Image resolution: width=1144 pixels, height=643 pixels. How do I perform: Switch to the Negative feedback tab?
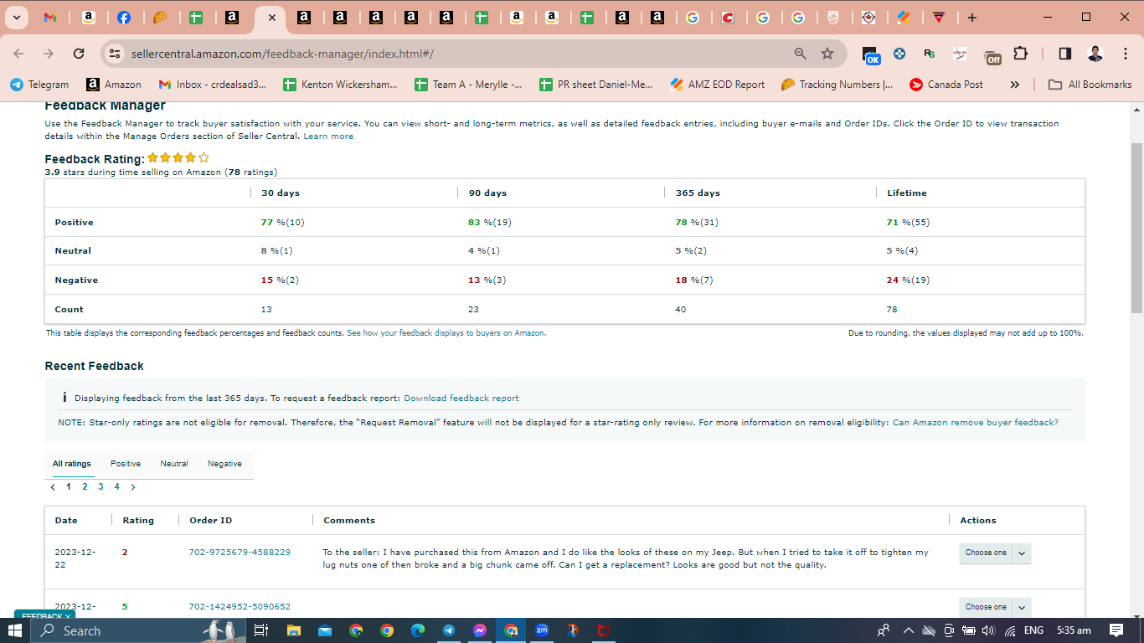tap(224, 464)
